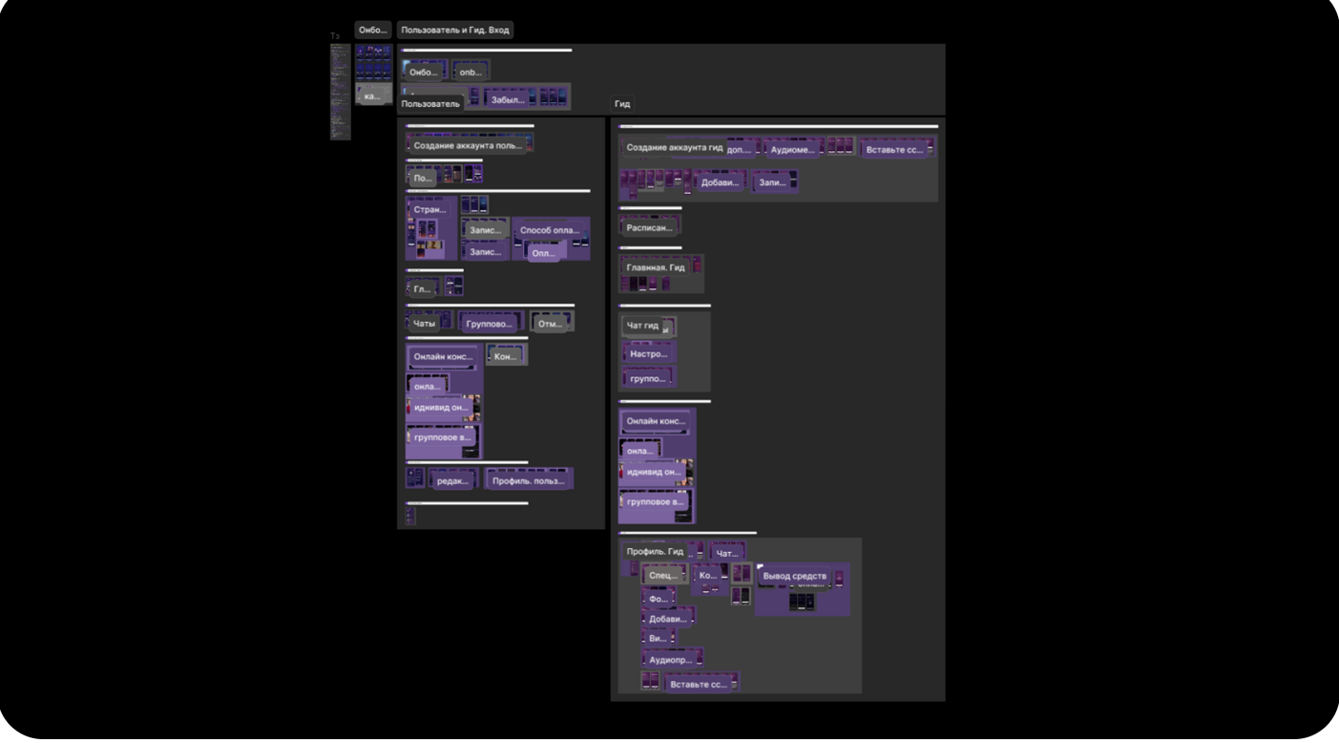Click the "Чат..." frame label
The width and height of the screenshot is (1339, 743).
click(727, 554)
